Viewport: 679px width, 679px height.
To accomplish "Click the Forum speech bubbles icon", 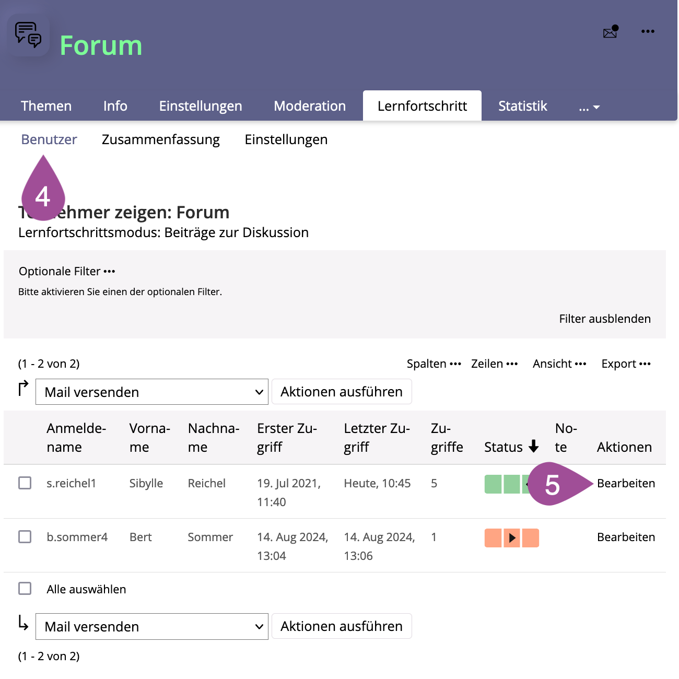I will coord(28,34).
